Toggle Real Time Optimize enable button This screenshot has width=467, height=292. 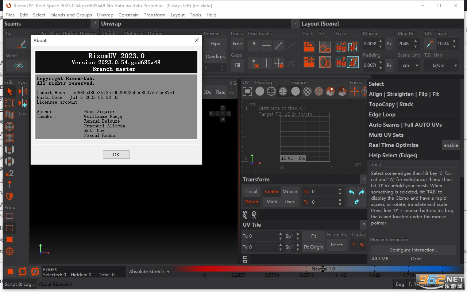(451, 145)
